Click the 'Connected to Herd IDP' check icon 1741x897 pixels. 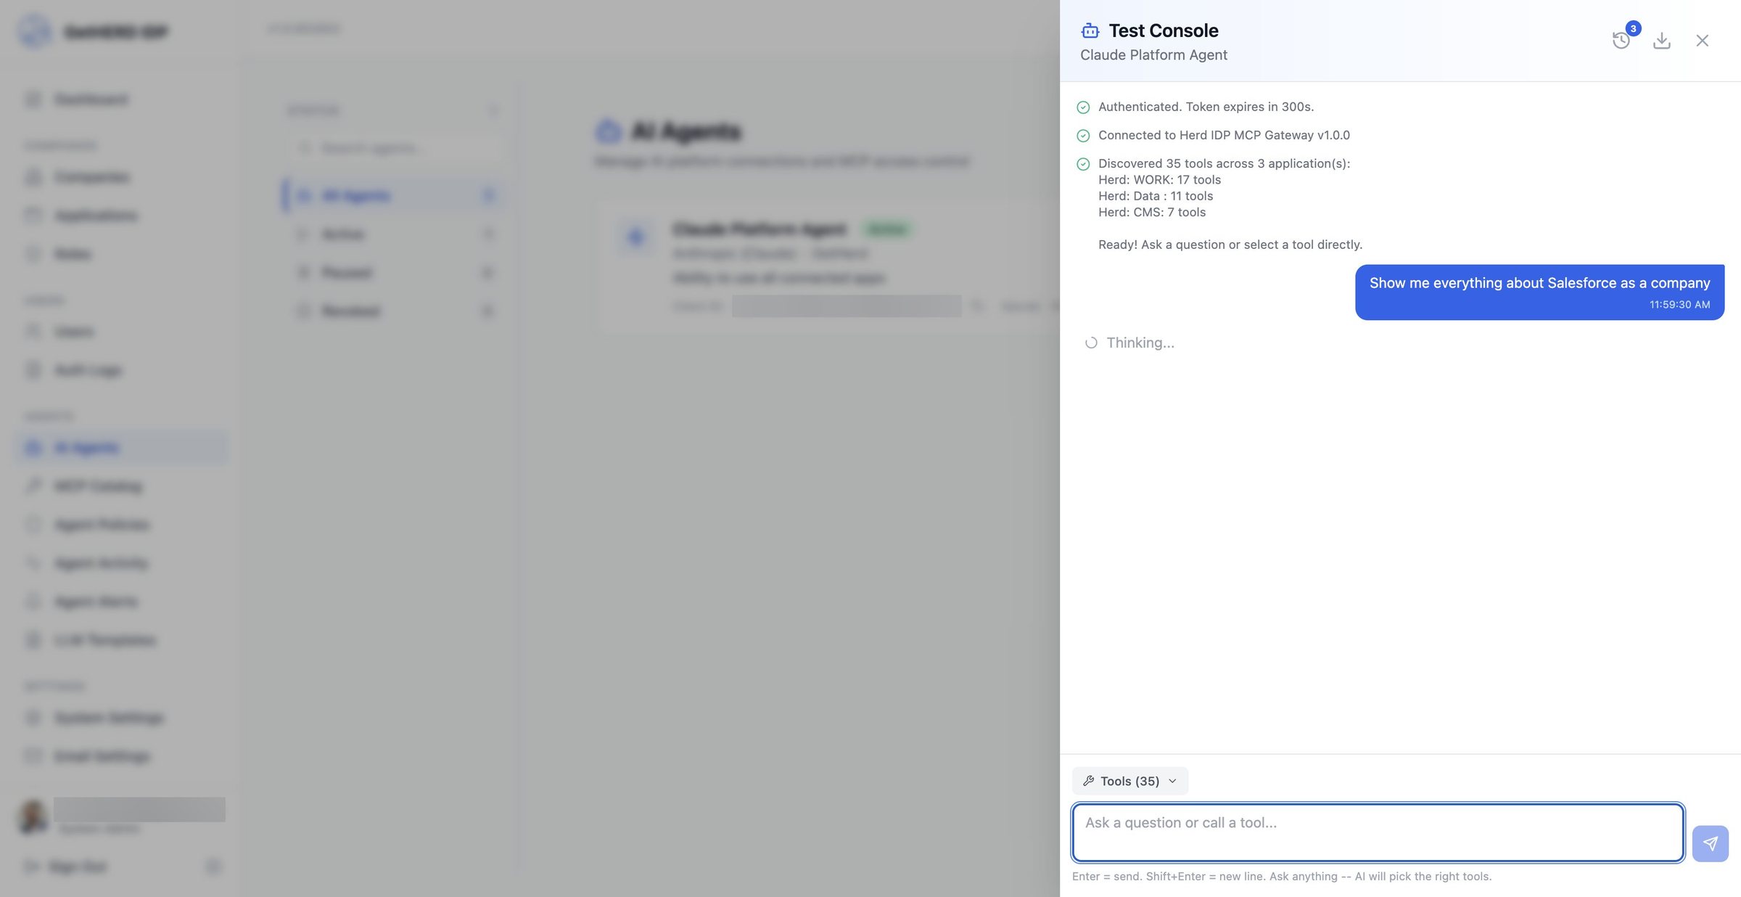(1083, 136)
